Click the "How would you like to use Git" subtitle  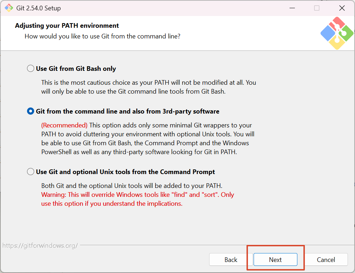[102, 36]
